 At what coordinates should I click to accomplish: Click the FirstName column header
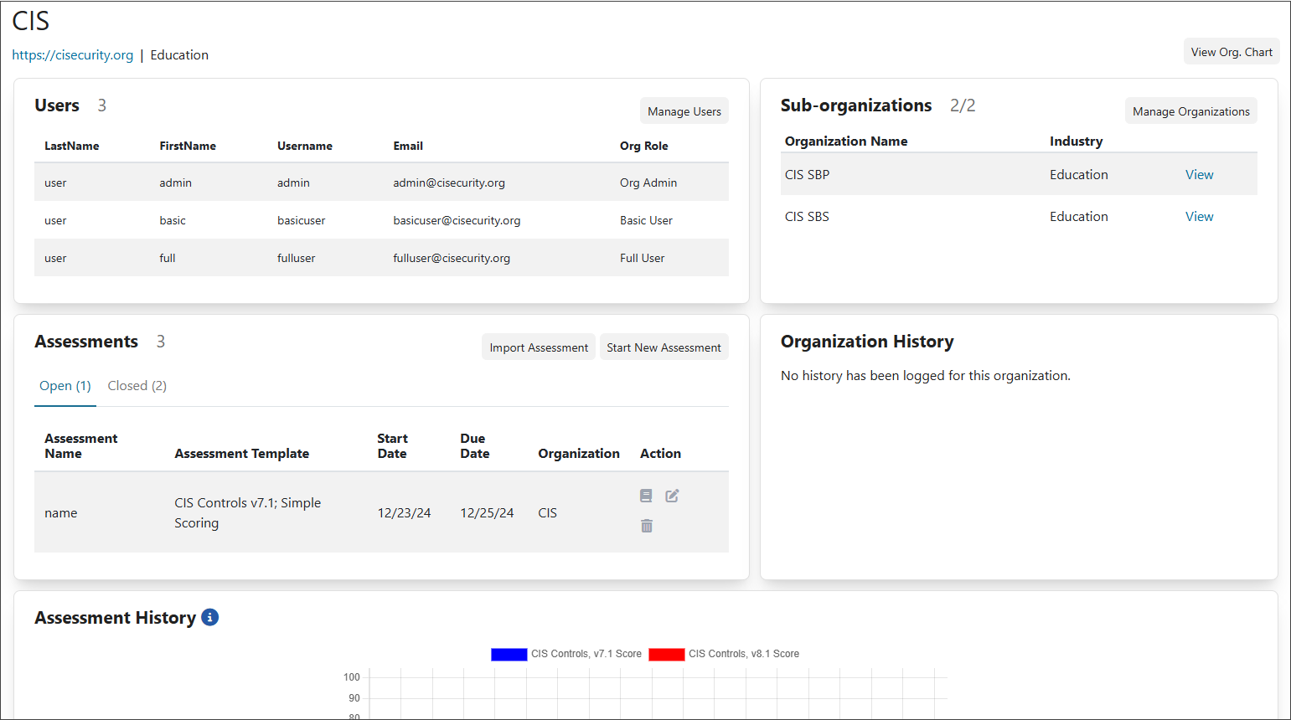(x=188, y=146)
